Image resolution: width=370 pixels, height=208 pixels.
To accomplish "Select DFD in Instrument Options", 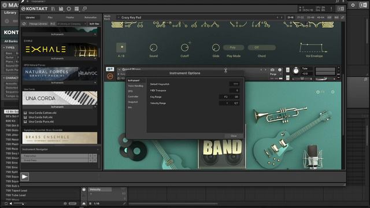I will [x=130, y=91].
